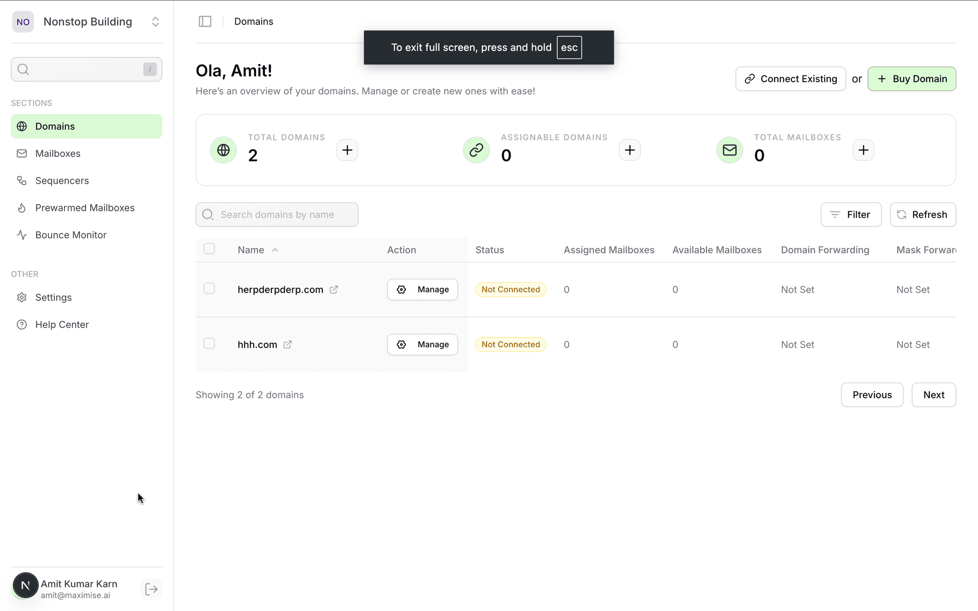Open the Sequencers section

tap(86, 180)
